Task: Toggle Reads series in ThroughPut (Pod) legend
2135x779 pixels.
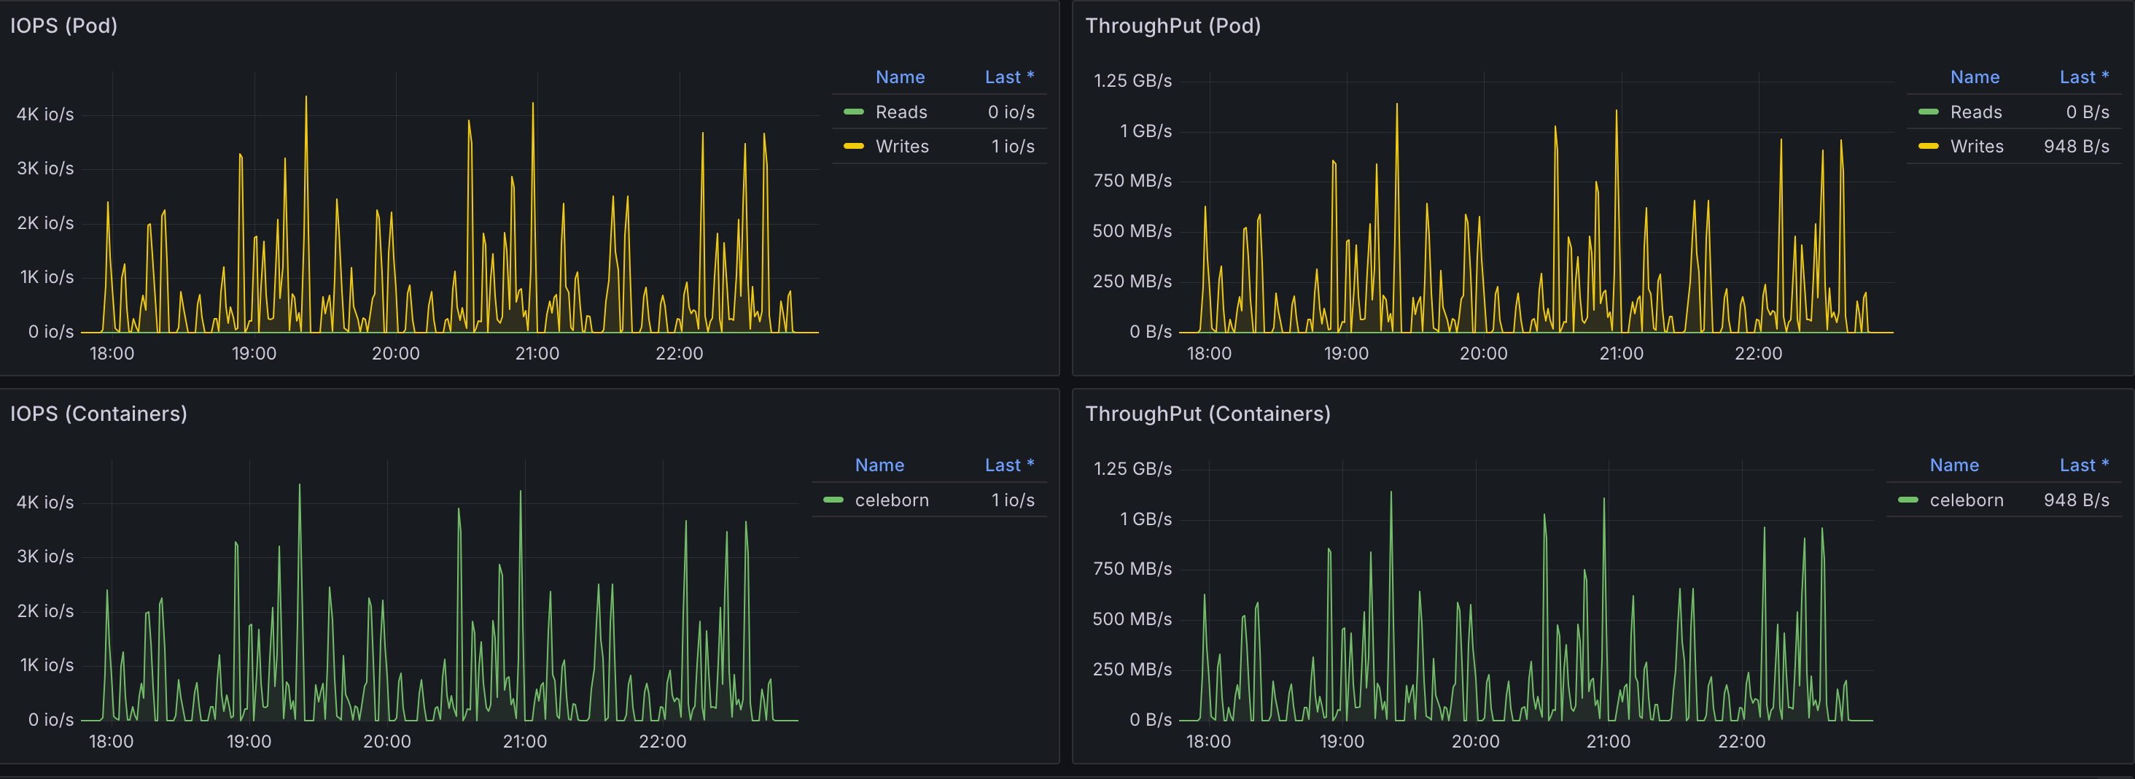Action: pyautogui.click(x=1975, y=112)
